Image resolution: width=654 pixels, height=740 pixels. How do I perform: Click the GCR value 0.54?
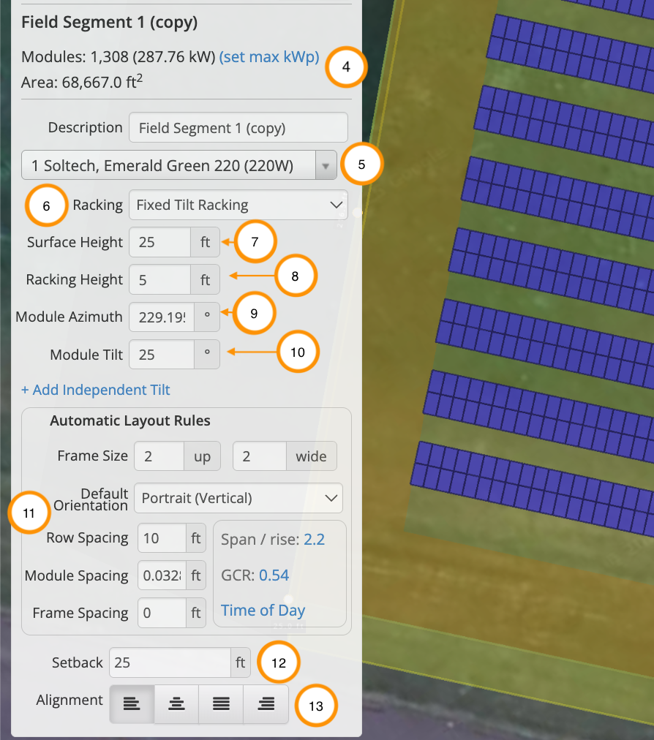tap(274, 575)
